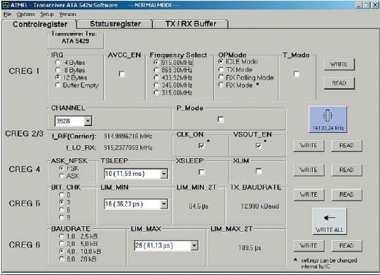Expand the LIM_MIN combo box
The width and height of the screenshot is (380, 275).
click(x=164, y=204)
